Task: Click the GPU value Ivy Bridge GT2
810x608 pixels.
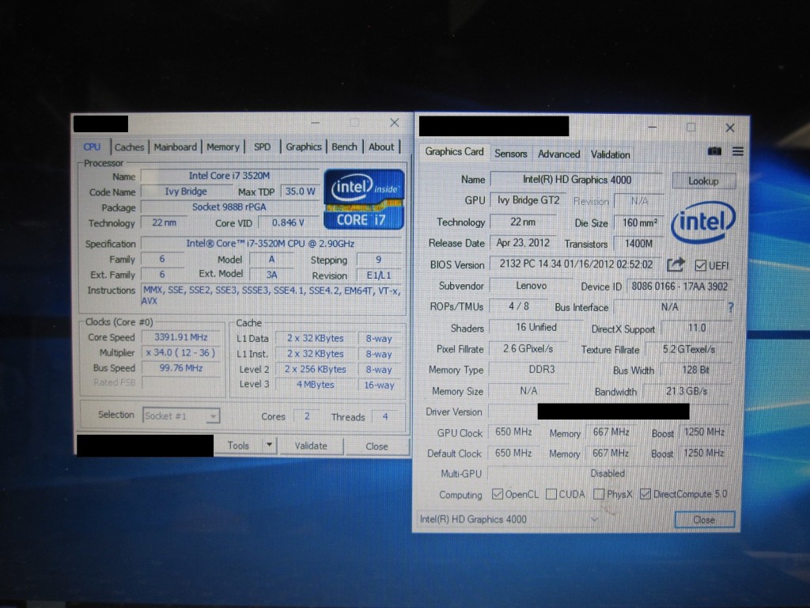Action: tap(528, 200)
